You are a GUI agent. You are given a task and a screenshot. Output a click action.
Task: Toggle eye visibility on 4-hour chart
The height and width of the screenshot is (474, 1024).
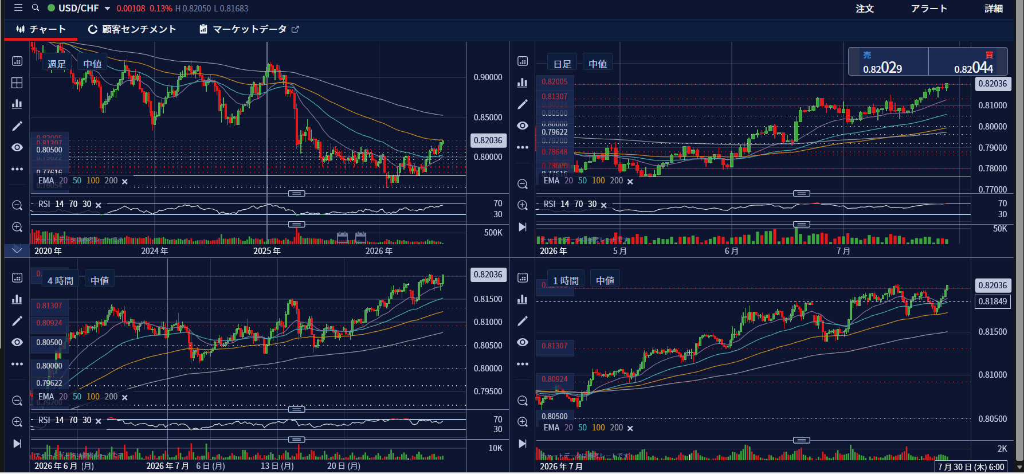pyautogui.click(x=17, y=342)
